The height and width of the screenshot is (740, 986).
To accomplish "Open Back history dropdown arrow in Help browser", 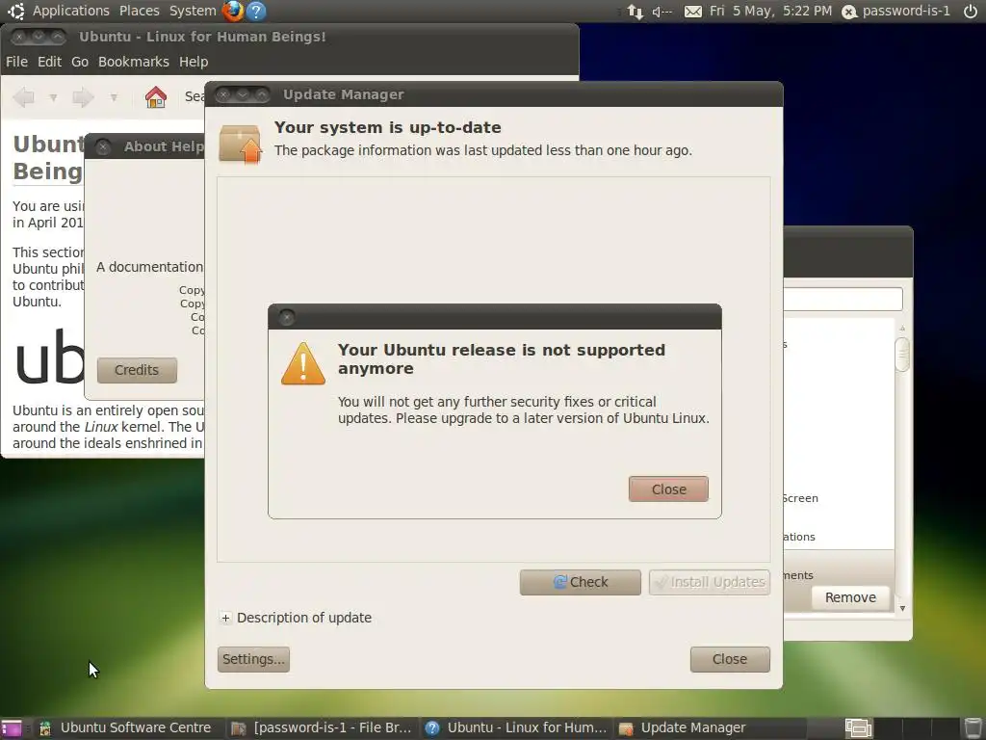I will [x=54, y=97].
